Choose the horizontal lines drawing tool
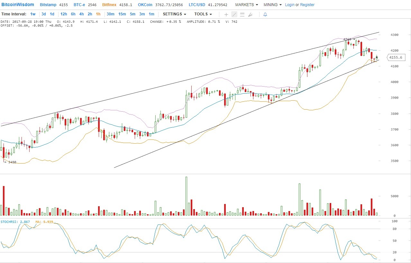411x263 pixels. pyautogui.click(x=242, y=14)
